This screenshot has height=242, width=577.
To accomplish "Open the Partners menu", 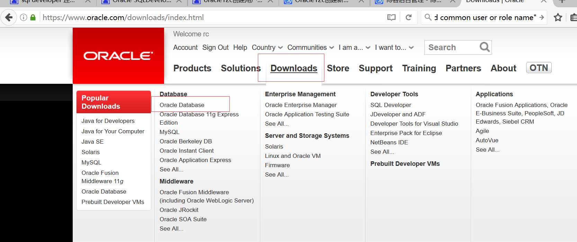I will pyautogui.click(x=463, y=68).
